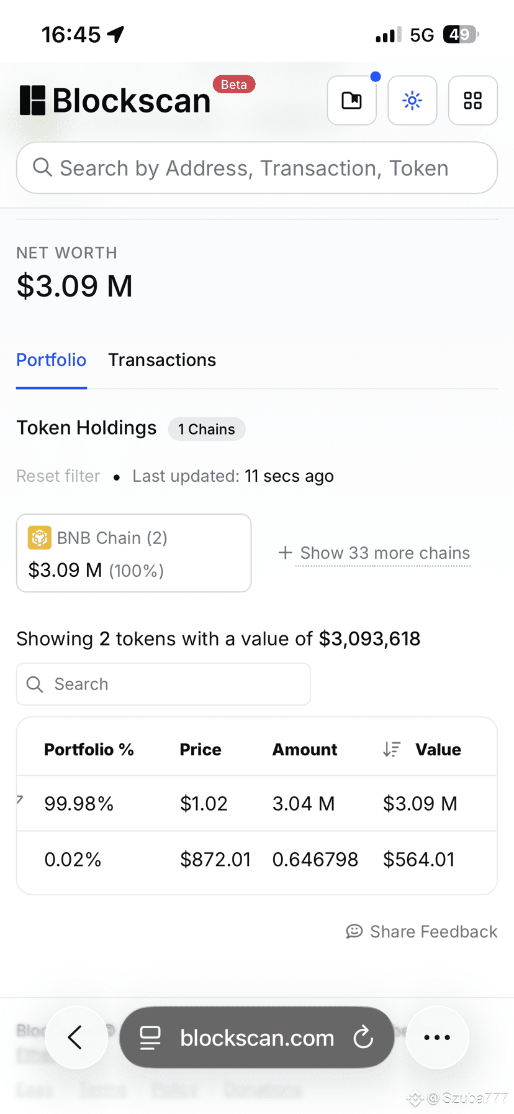This screenshot has width=514, height=1114.
Task: Toggle light mode sun icon
Action: click(x=412, y=100)
